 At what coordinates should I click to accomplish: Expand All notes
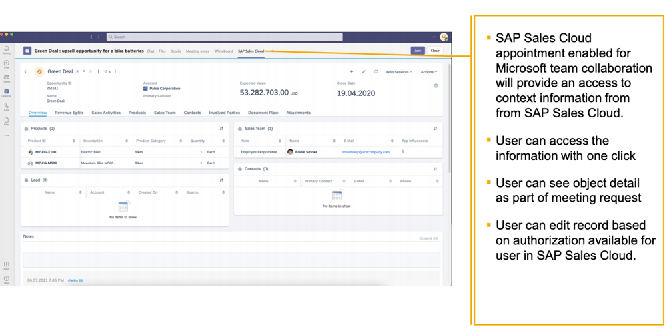click(428, 238)
